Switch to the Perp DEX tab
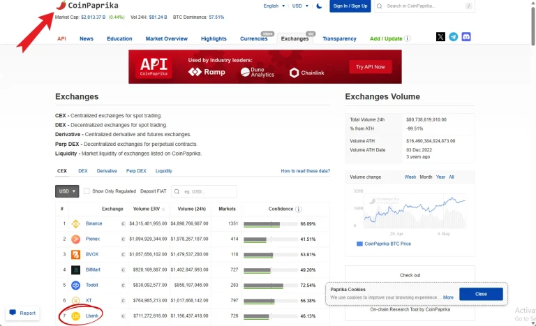536x326 pixels. tap(136, 171)
